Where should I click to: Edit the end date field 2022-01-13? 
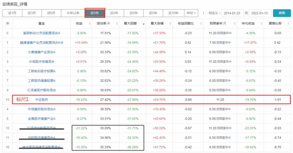point(260,13)
